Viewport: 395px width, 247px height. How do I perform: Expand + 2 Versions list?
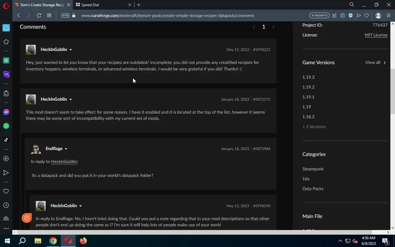pos(314,127)
